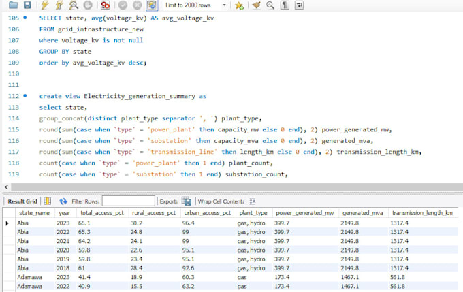Click the rural_access_pct column header

click(x=154, y=213)
